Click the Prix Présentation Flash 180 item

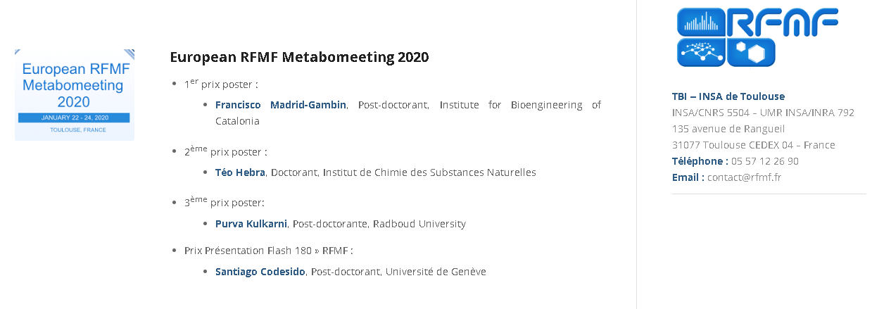click(x=268, y=251)
